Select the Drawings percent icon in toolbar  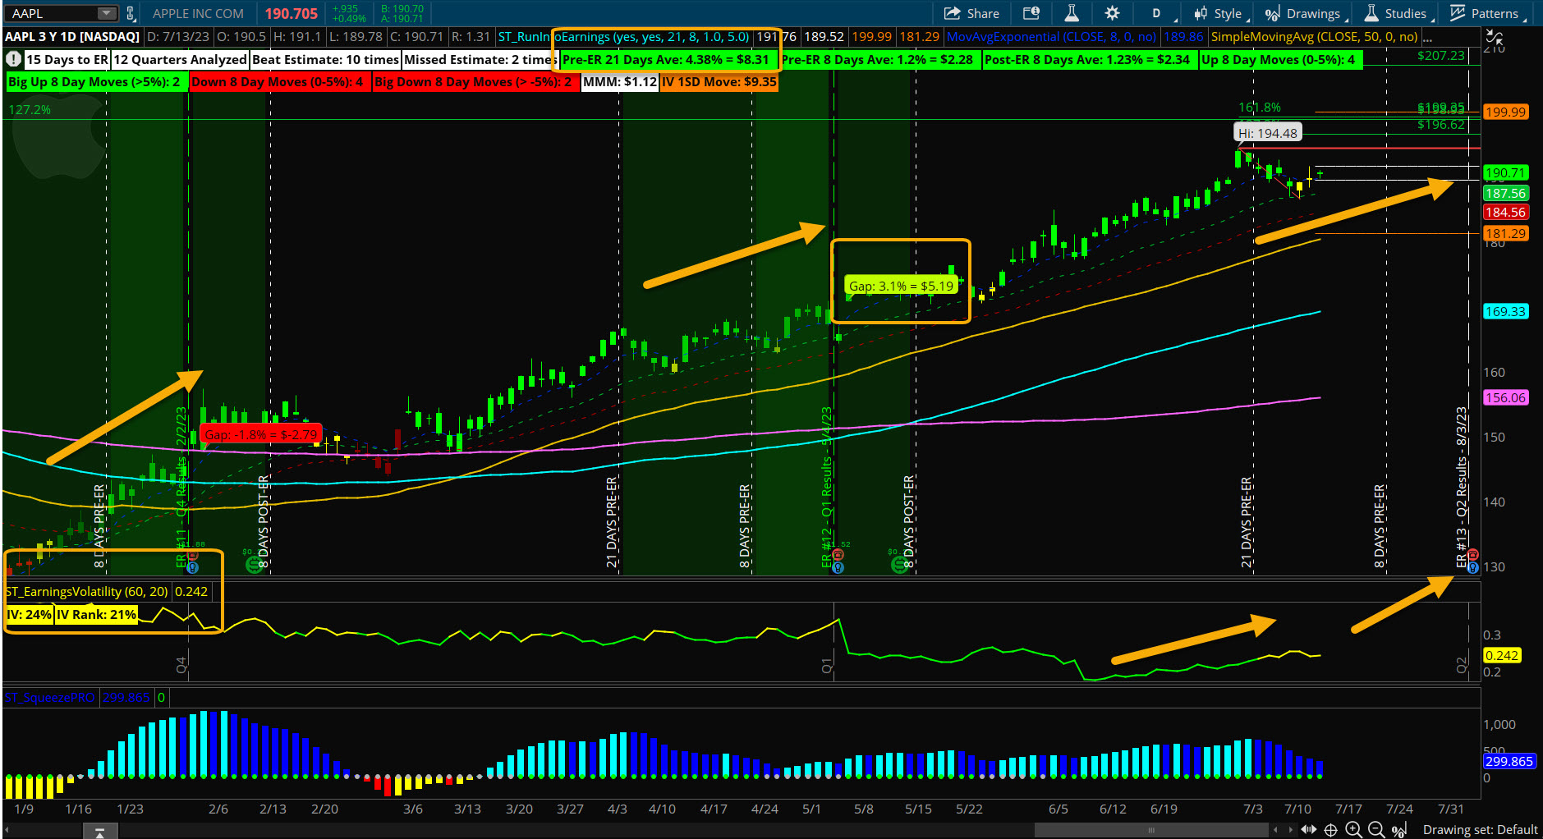tap(1271, 13)
